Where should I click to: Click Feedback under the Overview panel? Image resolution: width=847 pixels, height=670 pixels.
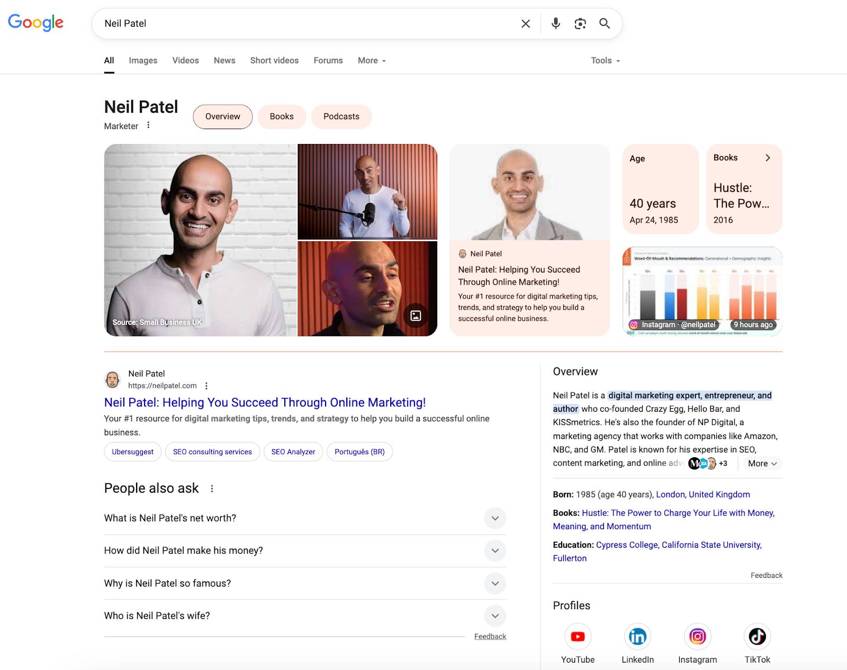(x=767, y=575)
